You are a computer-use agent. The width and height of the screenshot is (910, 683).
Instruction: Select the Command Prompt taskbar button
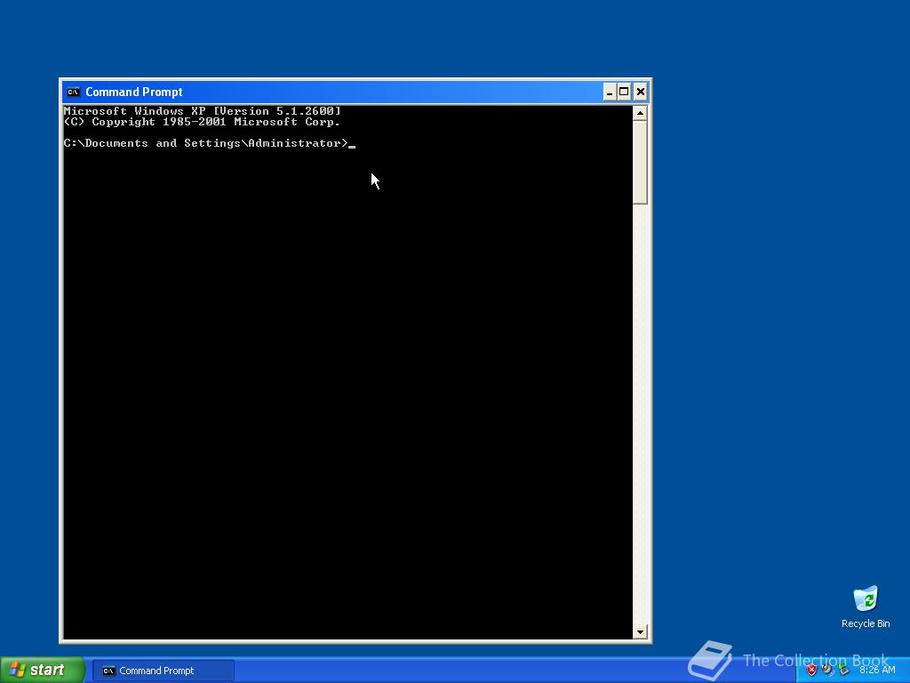tap(164, 671)
